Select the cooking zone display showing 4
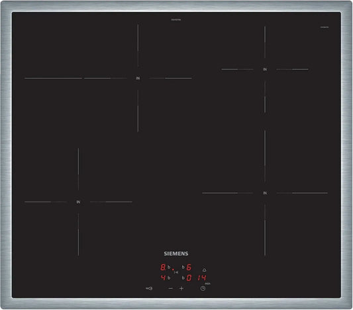The image size is (353, 310). click(163, 278)
